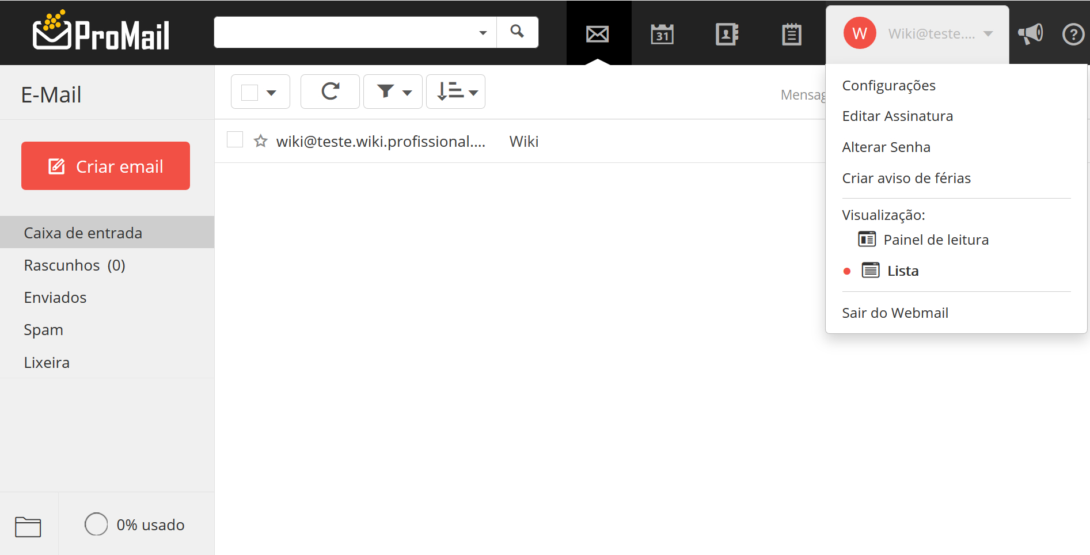Choose Painel de leitura view
The image size is (1090, 555).
click(935, 240)
